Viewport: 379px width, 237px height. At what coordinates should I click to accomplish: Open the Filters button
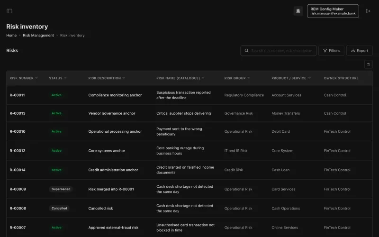(331, 51)
